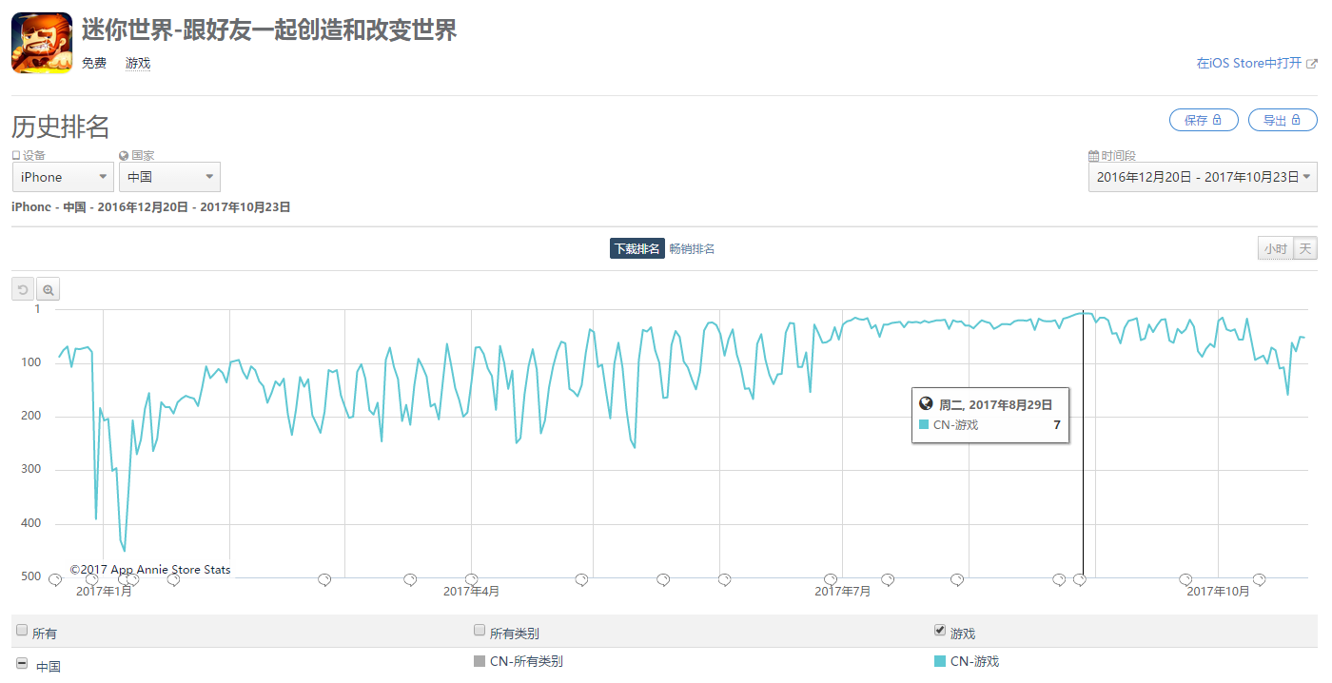This screenshot has width=1332, height=683.
Task: Click the CN-游戏 legend label
Action: tap(974, 661)
